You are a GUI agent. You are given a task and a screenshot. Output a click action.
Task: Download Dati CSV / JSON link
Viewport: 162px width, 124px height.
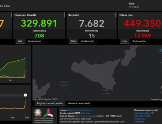coord(143,116)
